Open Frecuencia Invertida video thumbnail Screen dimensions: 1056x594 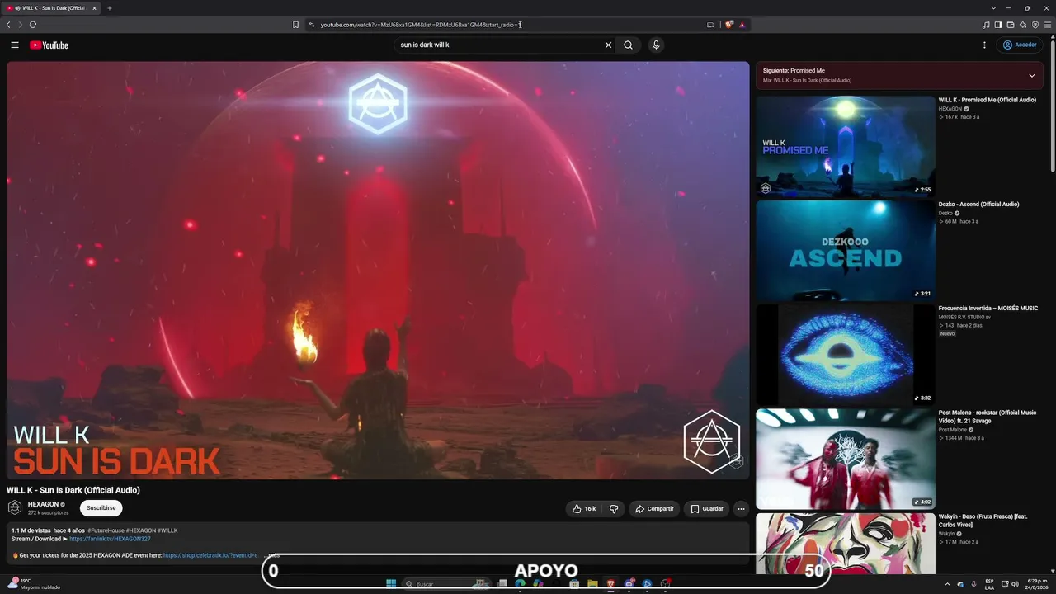(x=845, y=355)
